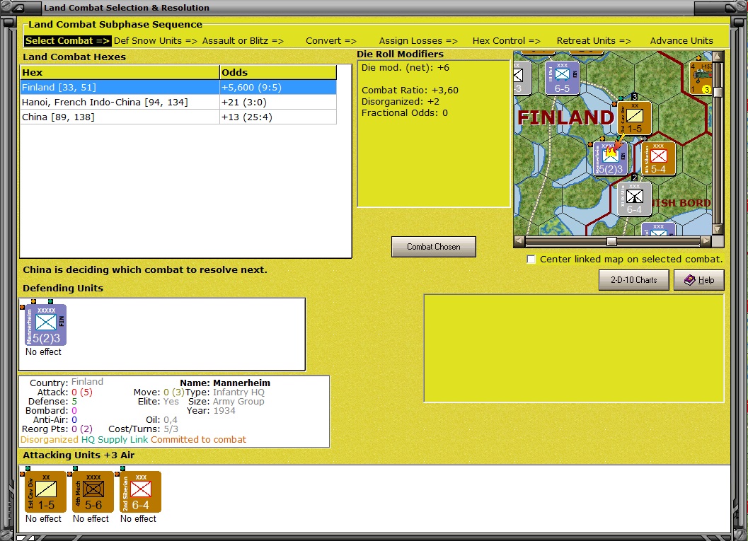Click the FINLAND label on the map
This screenshot has width=748, height=541.
click(565, 117)
